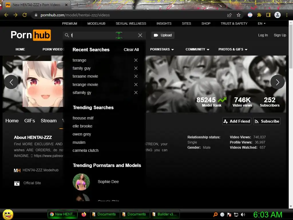This screenshot has width=293, height=220.
Task: Click the browser forward arrow
Action: [15, 15]
